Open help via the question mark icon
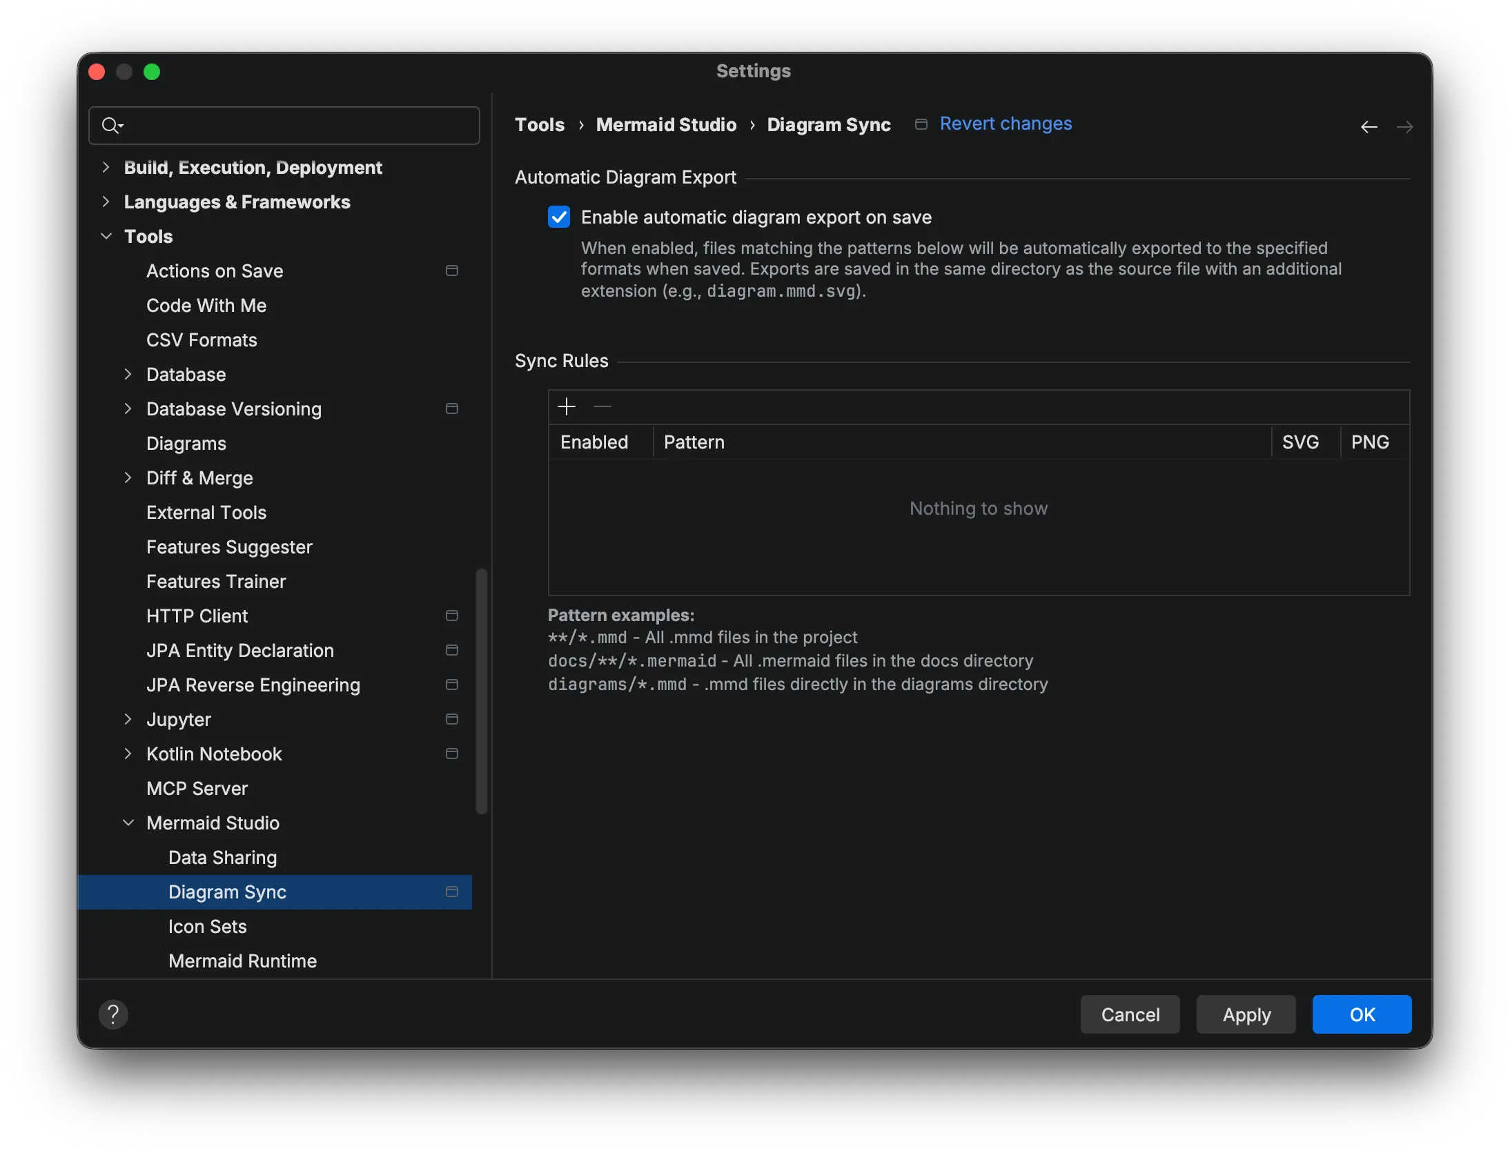Viewport: 1510px width, 1151px height. click(114, 1014)
